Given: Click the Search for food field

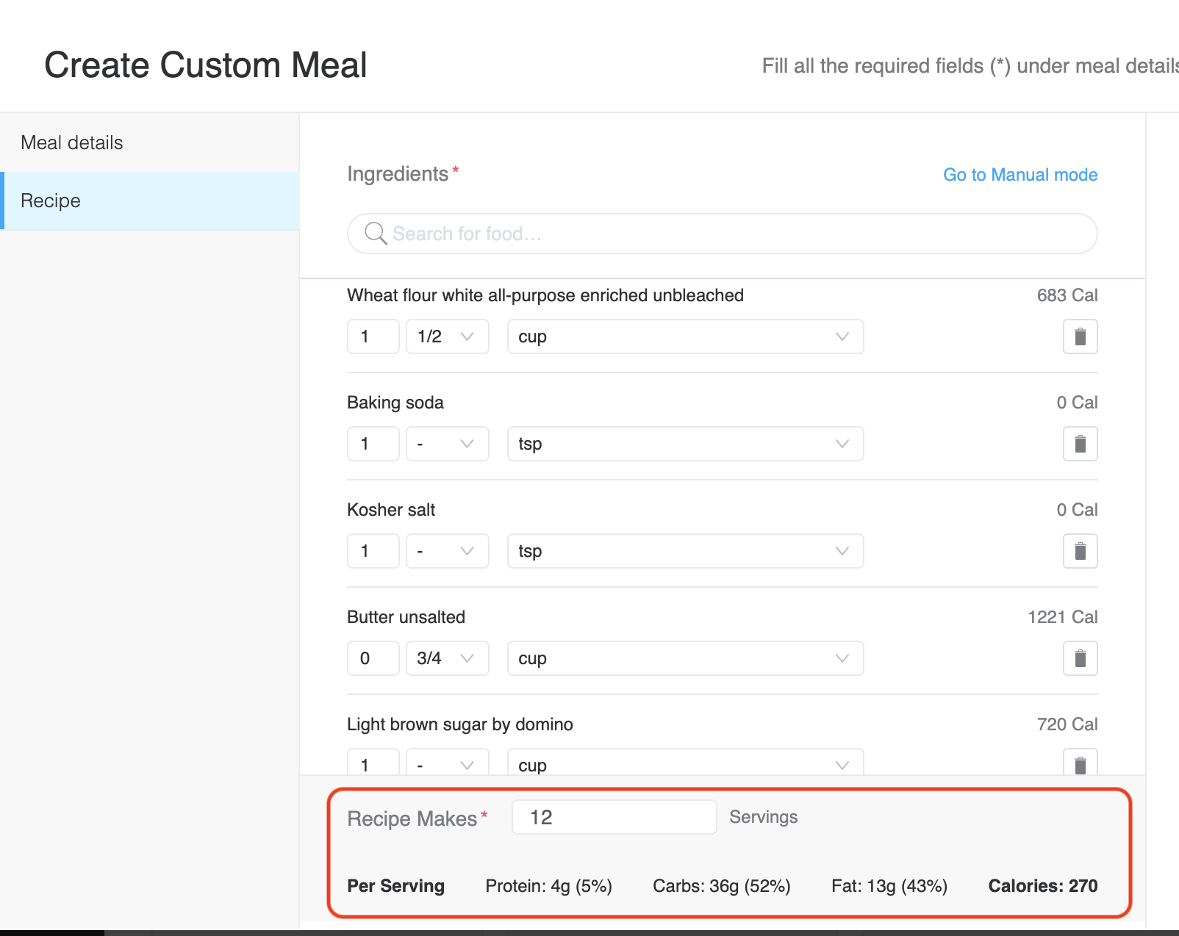Looking at the screenshot, I should [722, 234].
